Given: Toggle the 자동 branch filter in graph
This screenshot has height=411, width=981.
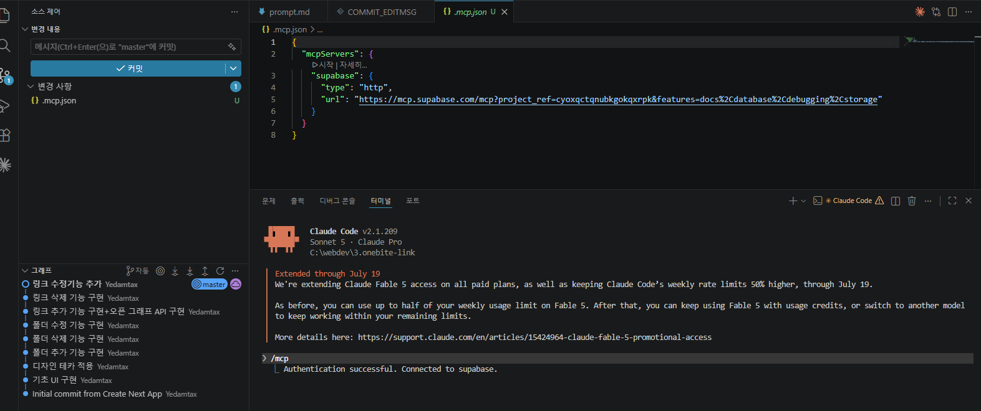Looking at the screenshot, I should click(137, 271).
